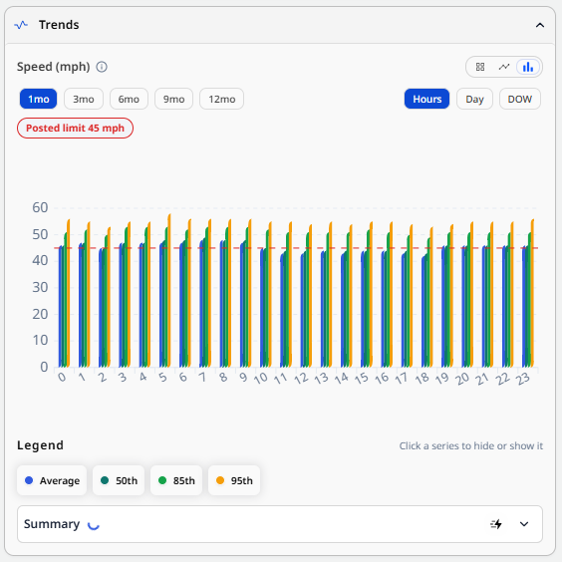Click the Legend heading
Viewport: 562px width, 562px height.
point(40,445)
